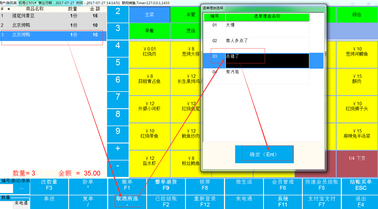Switch to the 煲汤 category tab
The image size is (378, 209).
click(185, 31)
